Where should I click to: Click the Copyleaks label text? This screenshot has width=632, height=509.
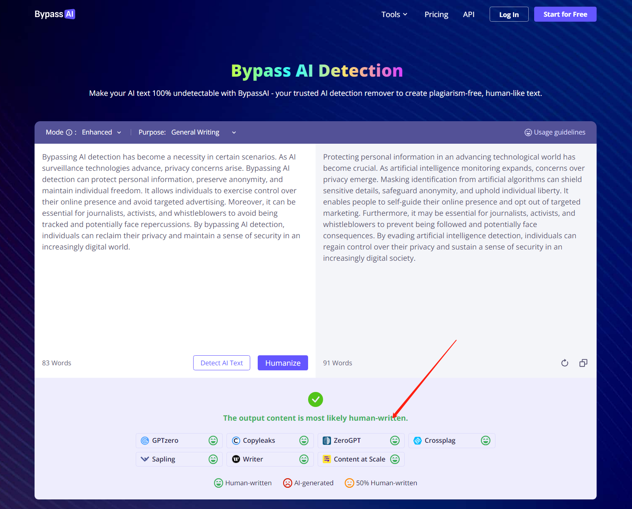click(x=259, y=441)
